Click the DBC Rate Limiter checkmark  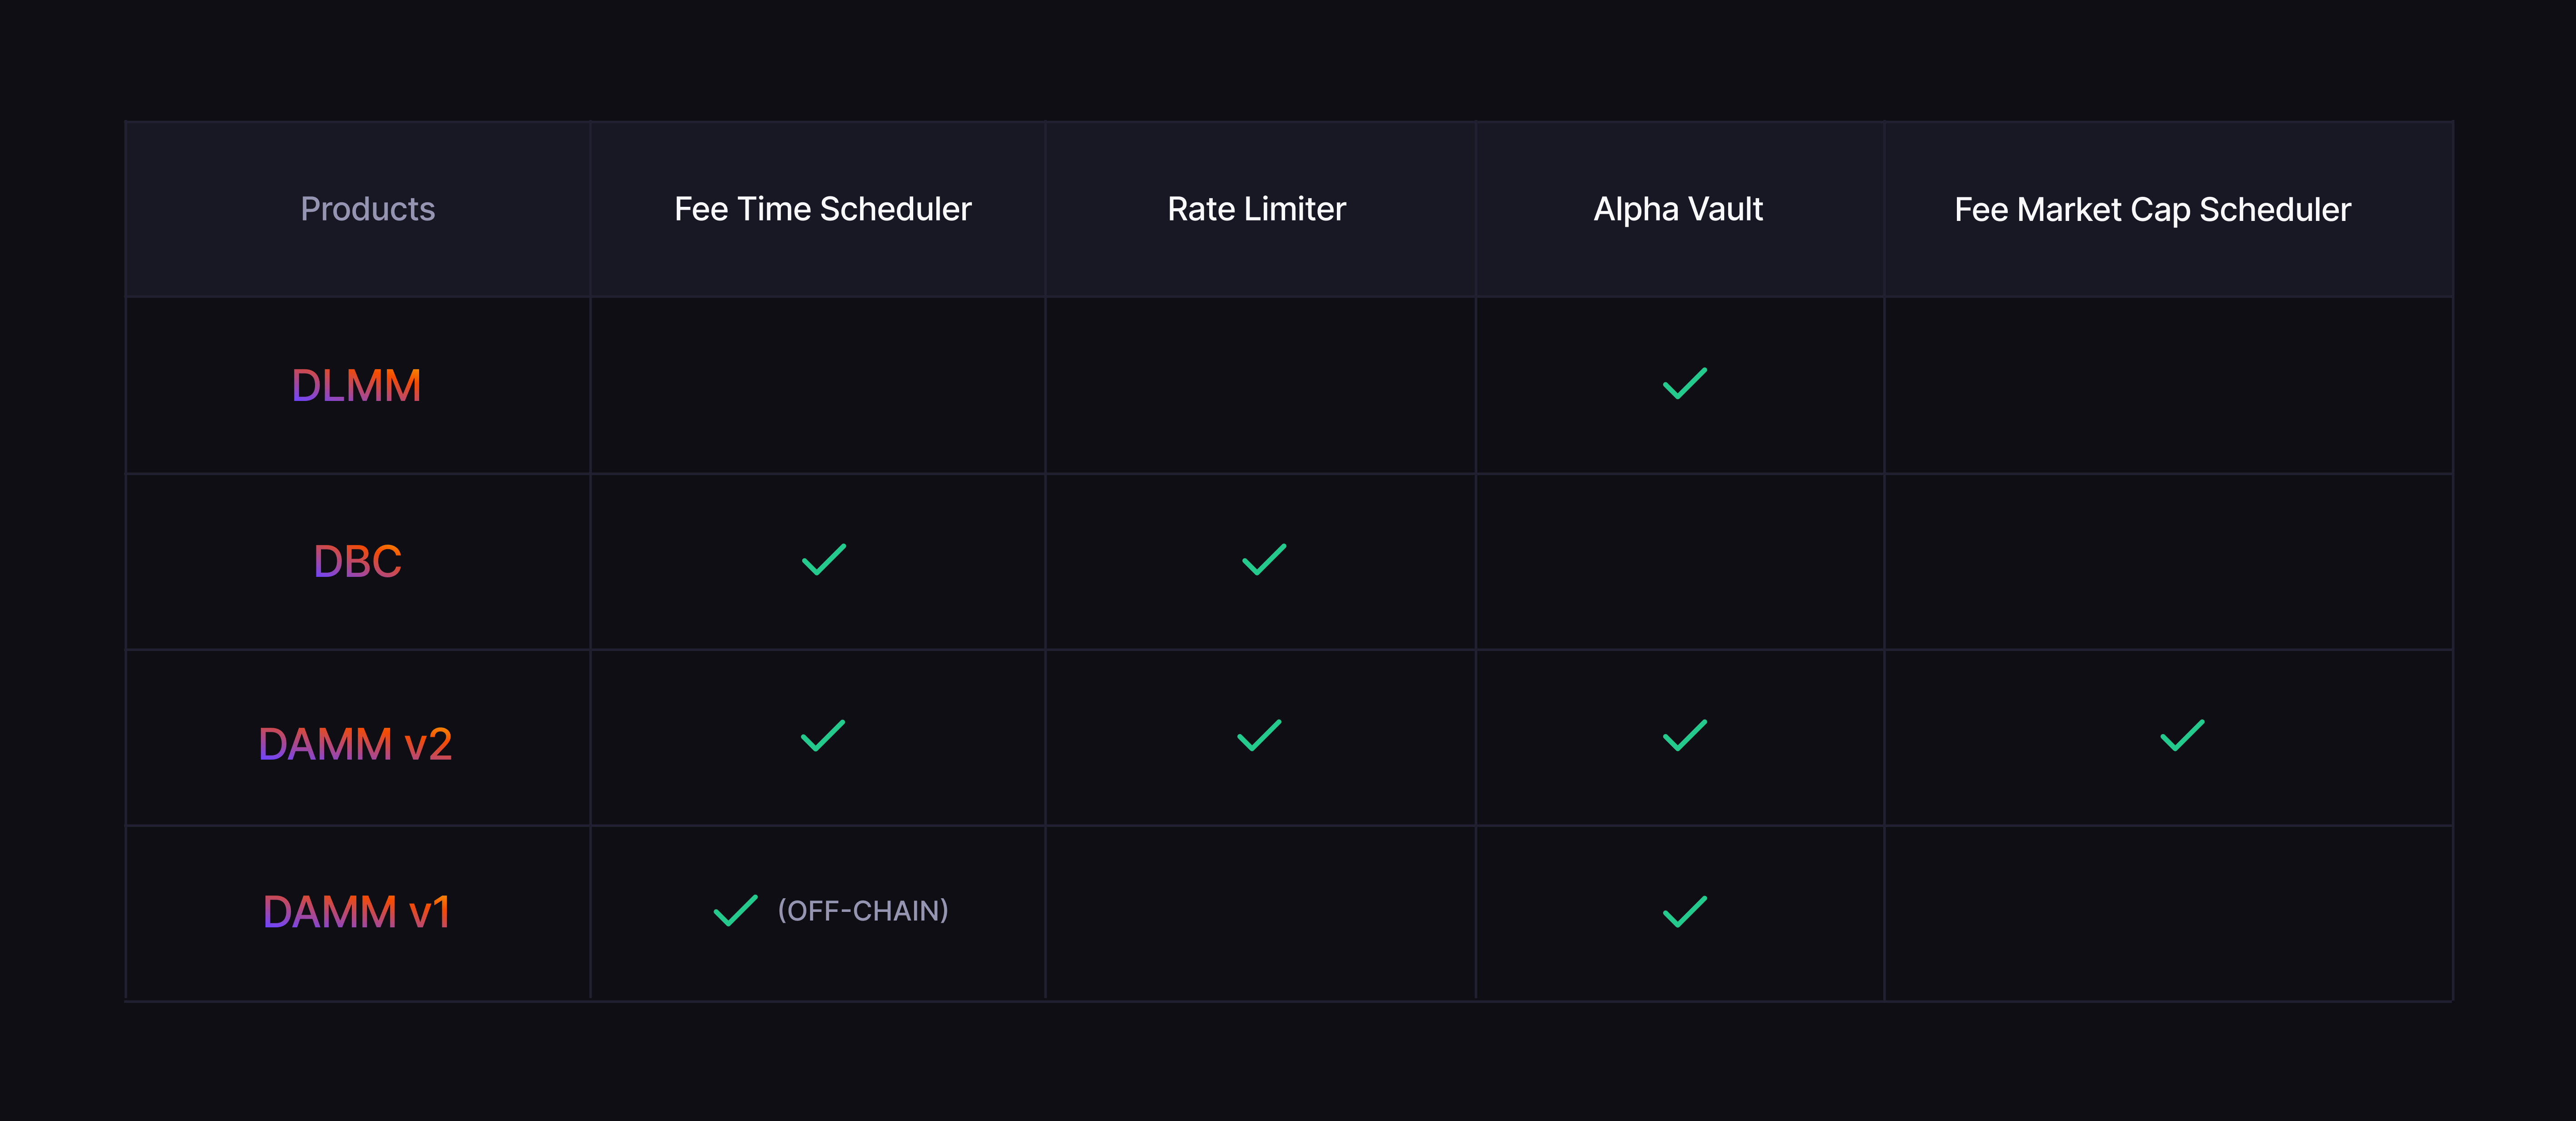point(1264,560)
